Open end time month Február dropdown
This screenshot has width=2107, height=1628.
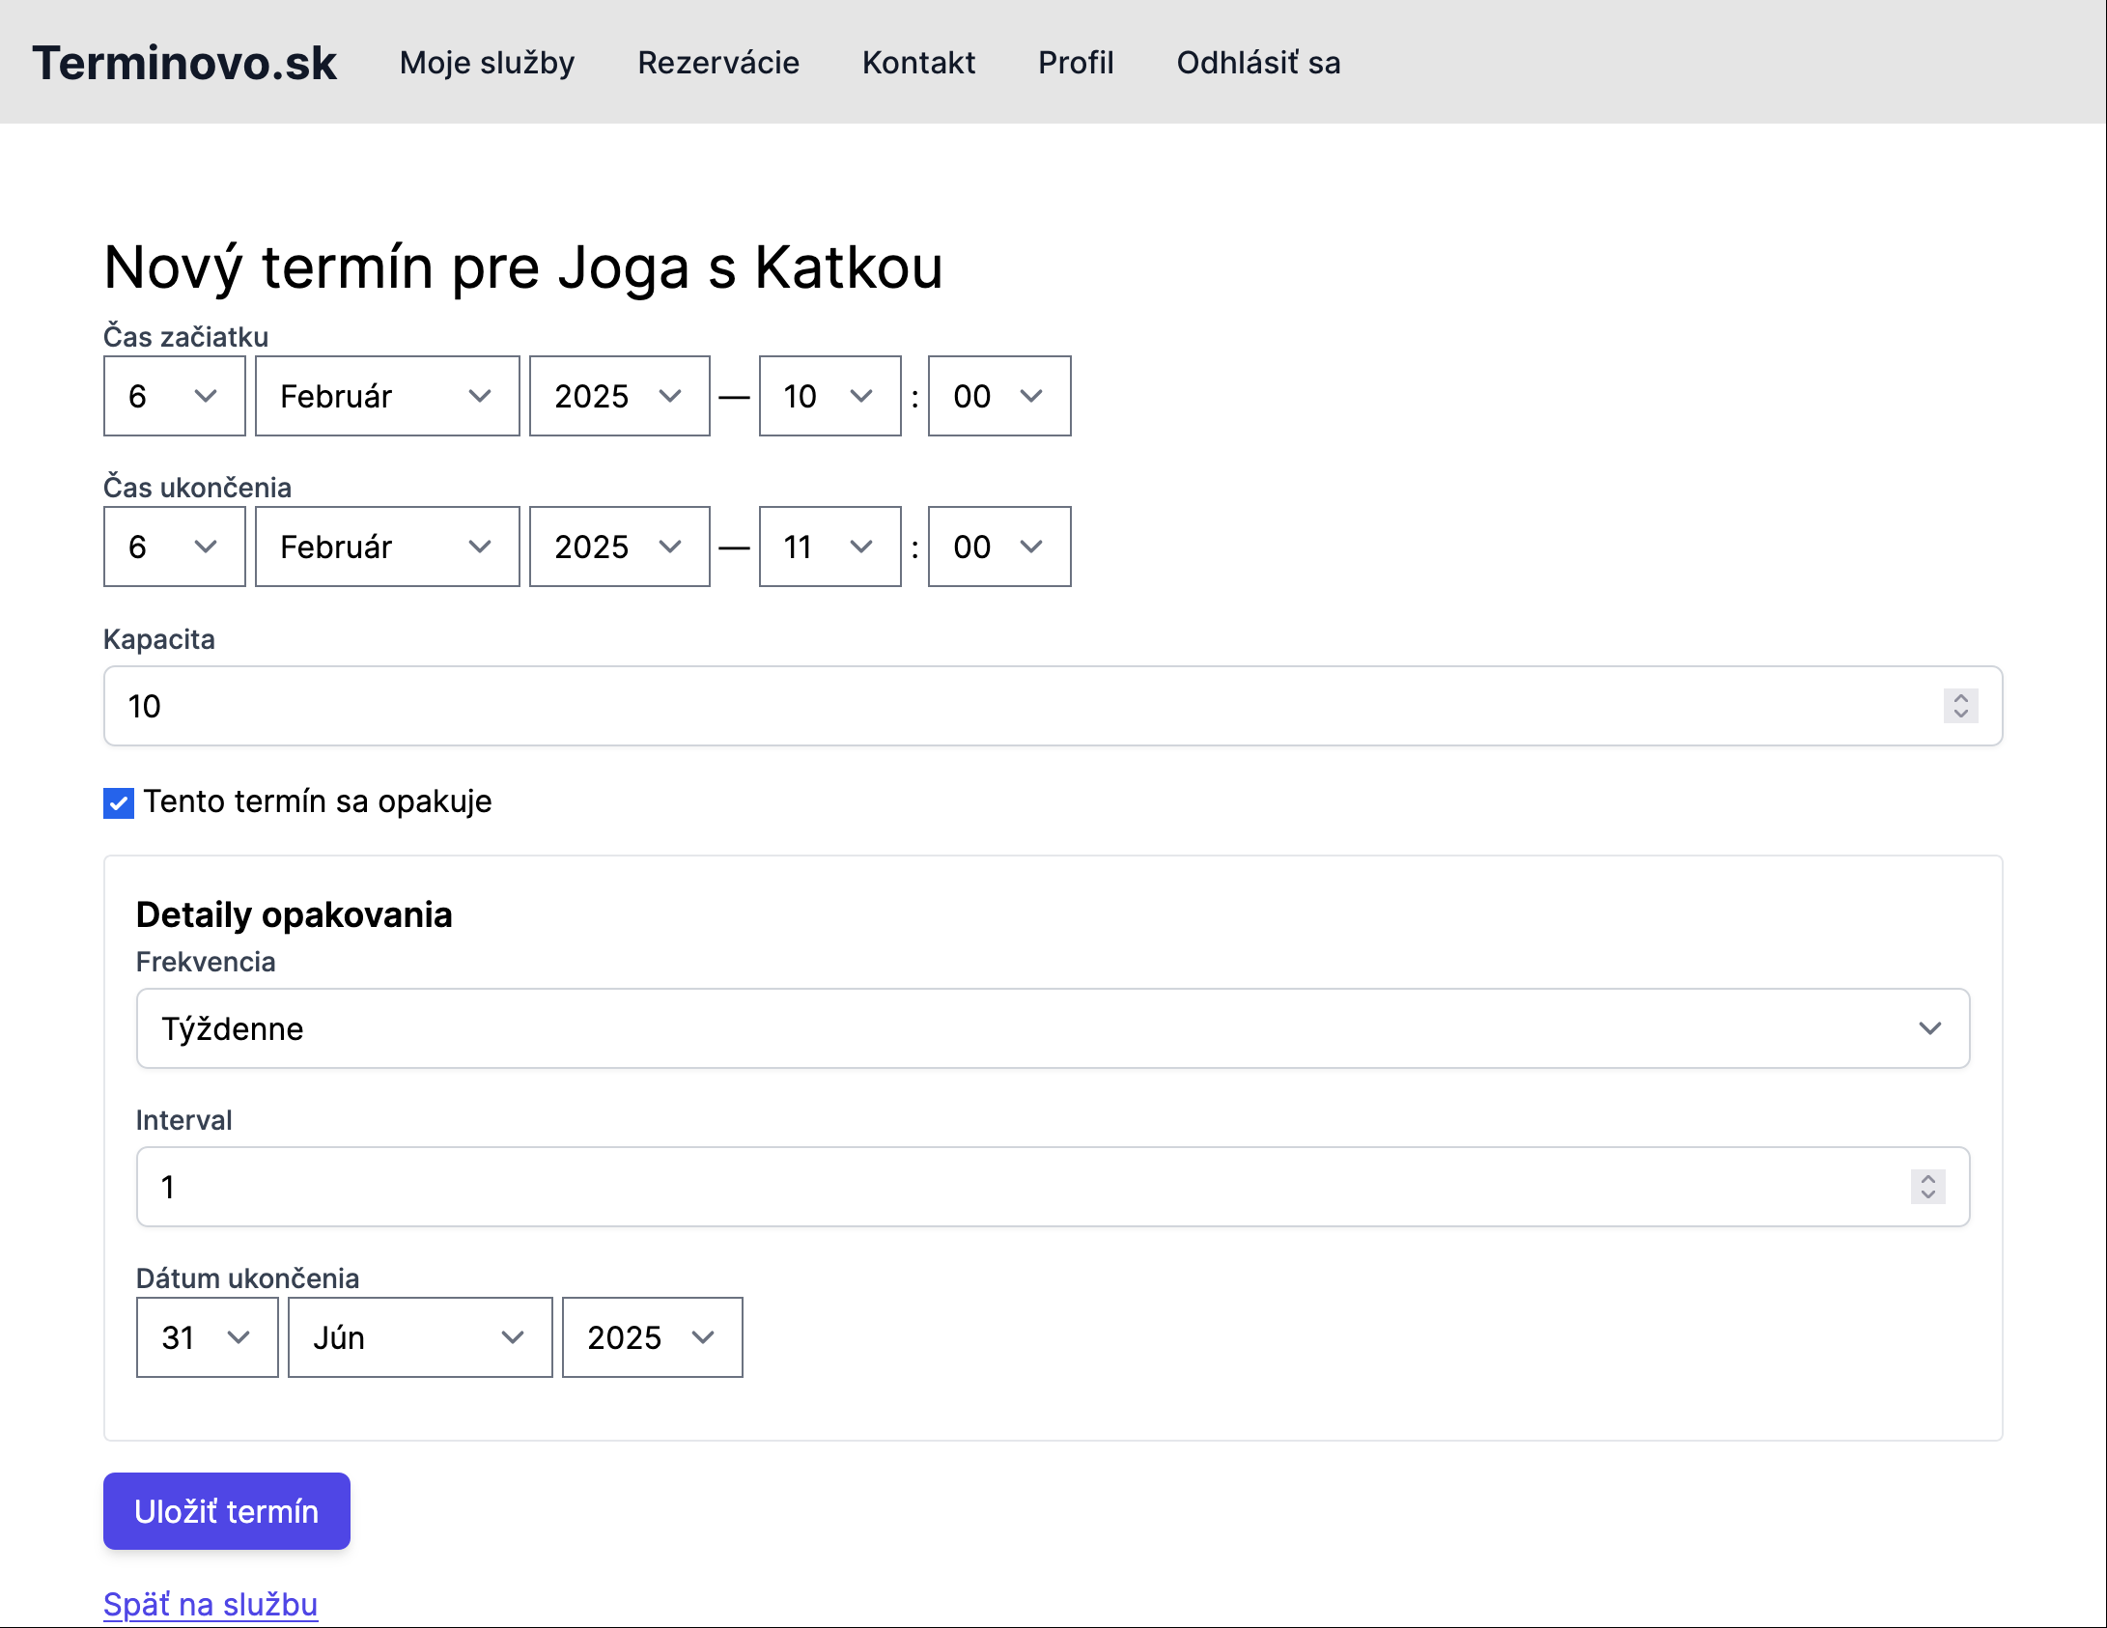386,547
